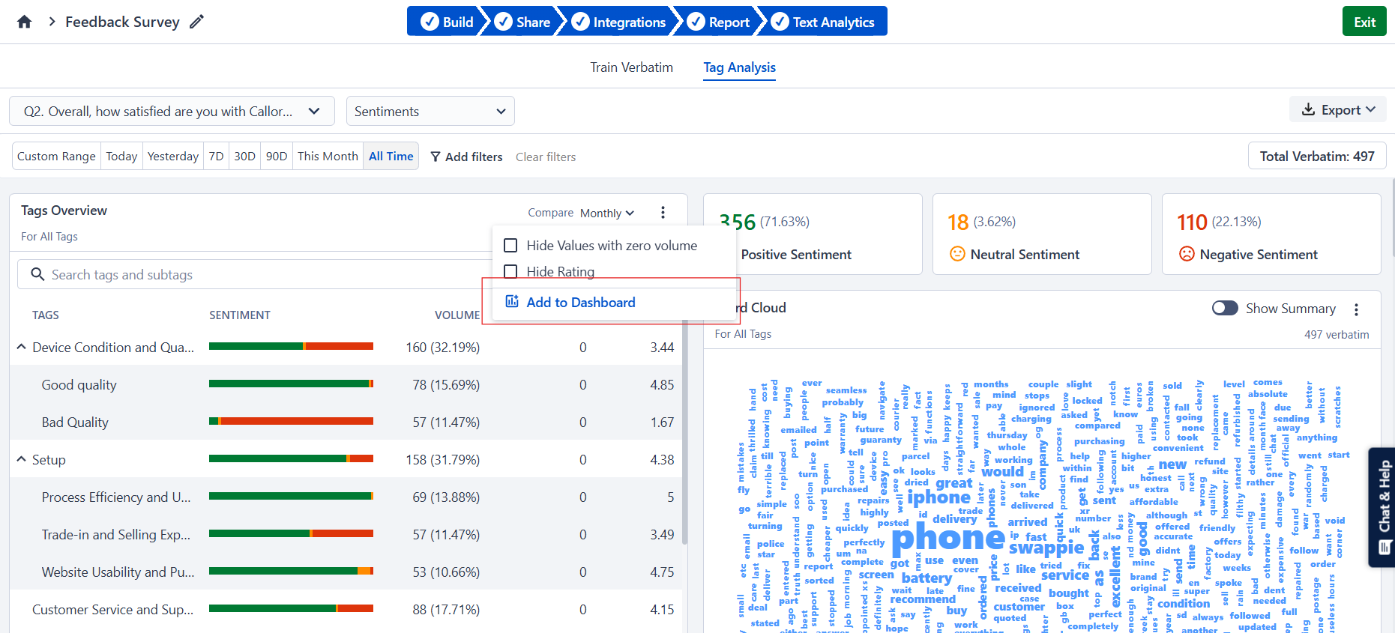Go to the home icon
The image size is (1395, 633).
click(x=24, y=22)
